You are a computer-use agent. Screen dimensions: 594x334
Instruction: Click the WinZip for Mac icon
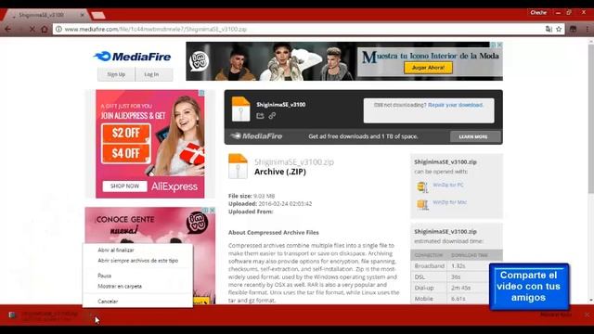point(422,204)
